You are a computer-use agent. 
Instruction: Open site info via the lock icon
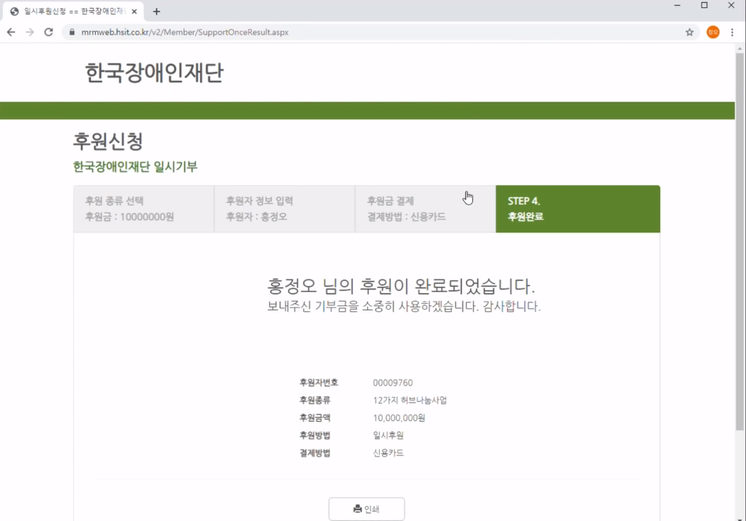tap(71, 32)
